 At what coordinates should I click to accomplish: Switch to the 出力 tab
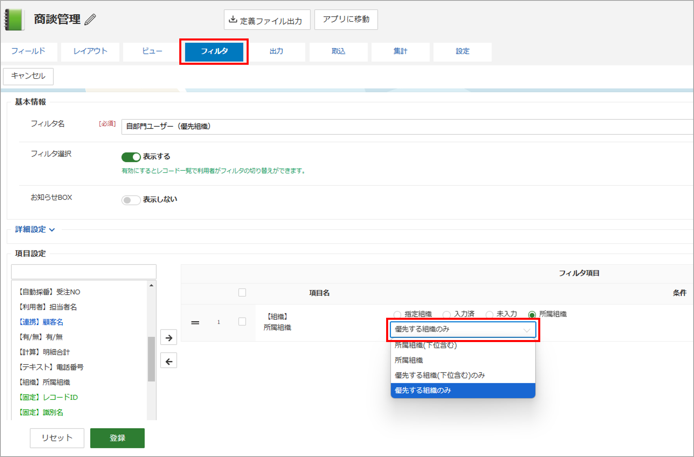click(x=276, y=51)
